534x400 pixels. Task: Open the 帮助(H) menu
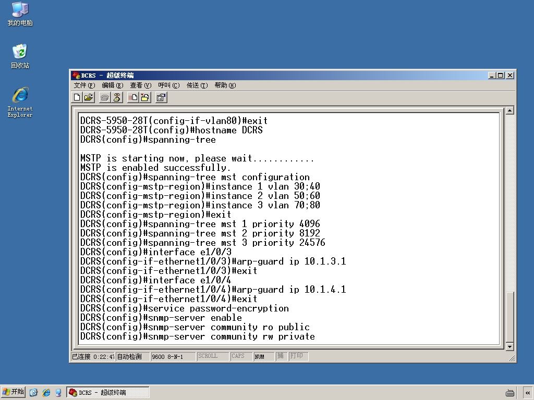point(225,85)
